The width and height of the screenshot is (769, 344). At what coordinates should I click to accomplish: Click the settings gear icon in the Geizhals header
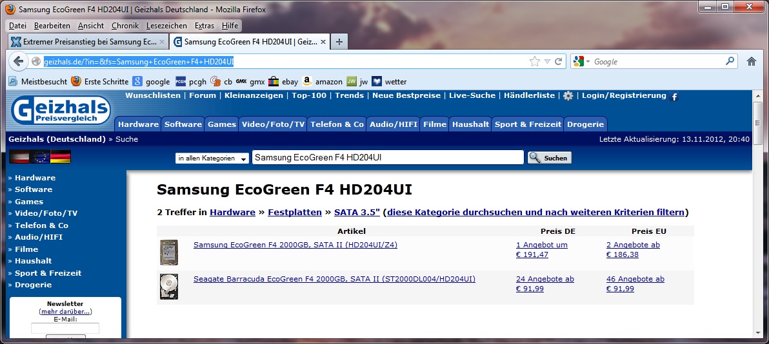point(568,96)
